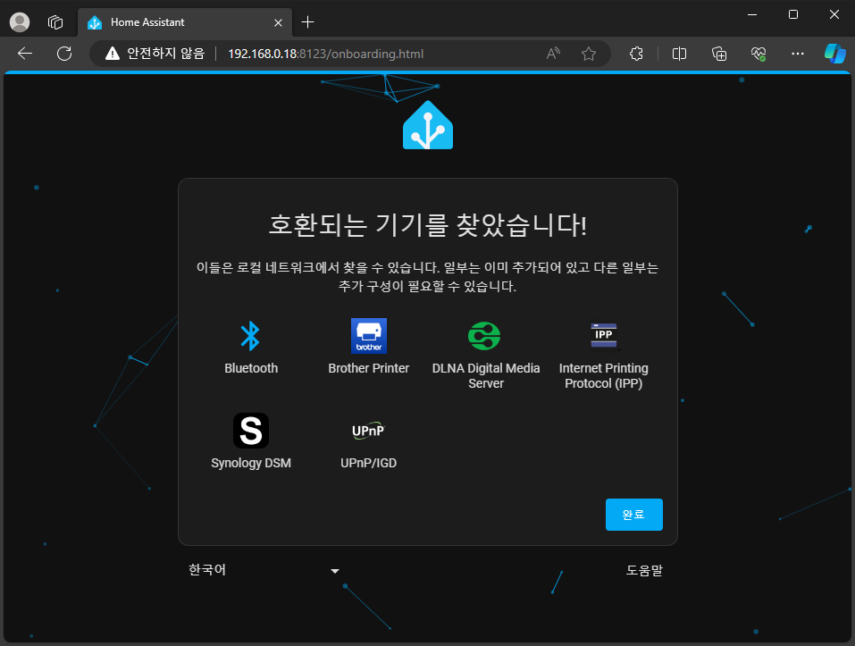Click the 호환되는 기기를 찾았습니다! heading
Viewport: 855px width, 646px height.
(x=428, y=224)
